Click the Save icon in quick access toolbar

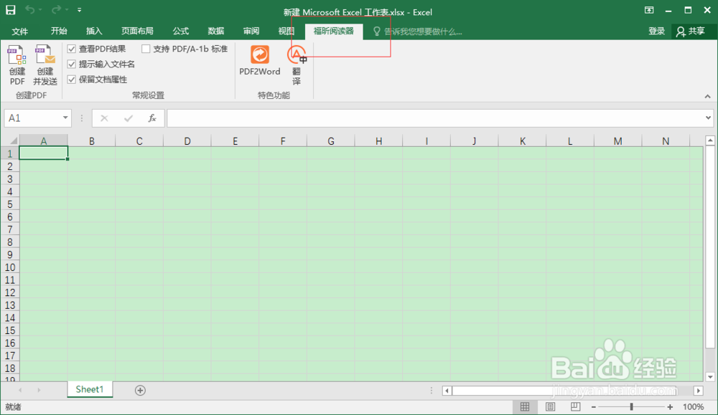11,9
